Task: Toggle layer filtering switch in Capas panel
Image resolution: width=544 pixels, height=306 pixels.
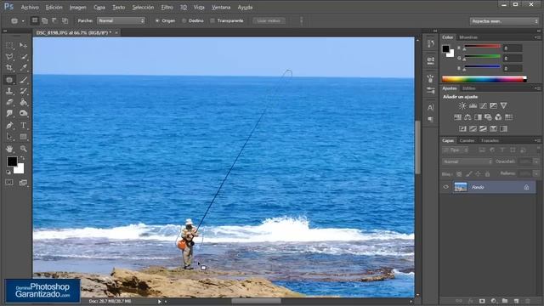Action: (x=538, y=150)
